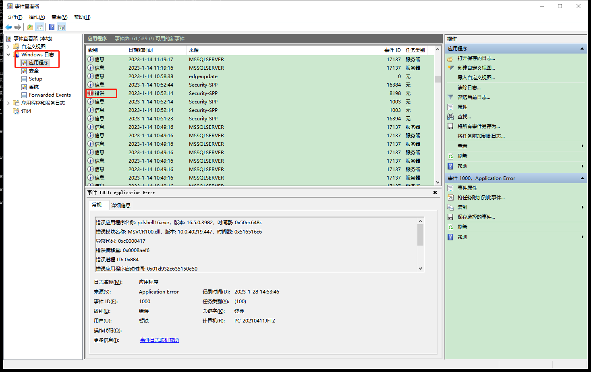
Task: Click the upper 刷新 action
Action: [x=462, y=156]
